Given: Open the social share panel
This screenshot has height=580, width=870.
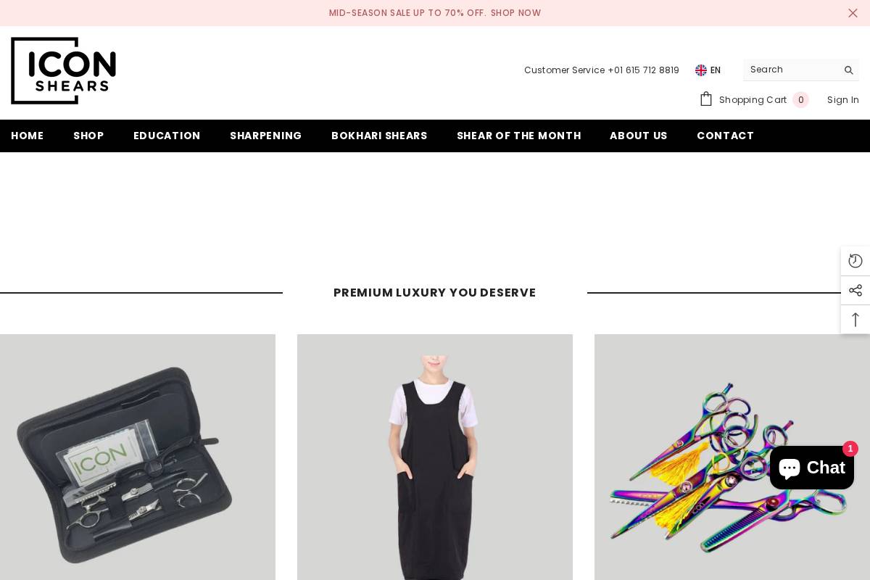Looking at the screenshot, I should pos(855,290).
